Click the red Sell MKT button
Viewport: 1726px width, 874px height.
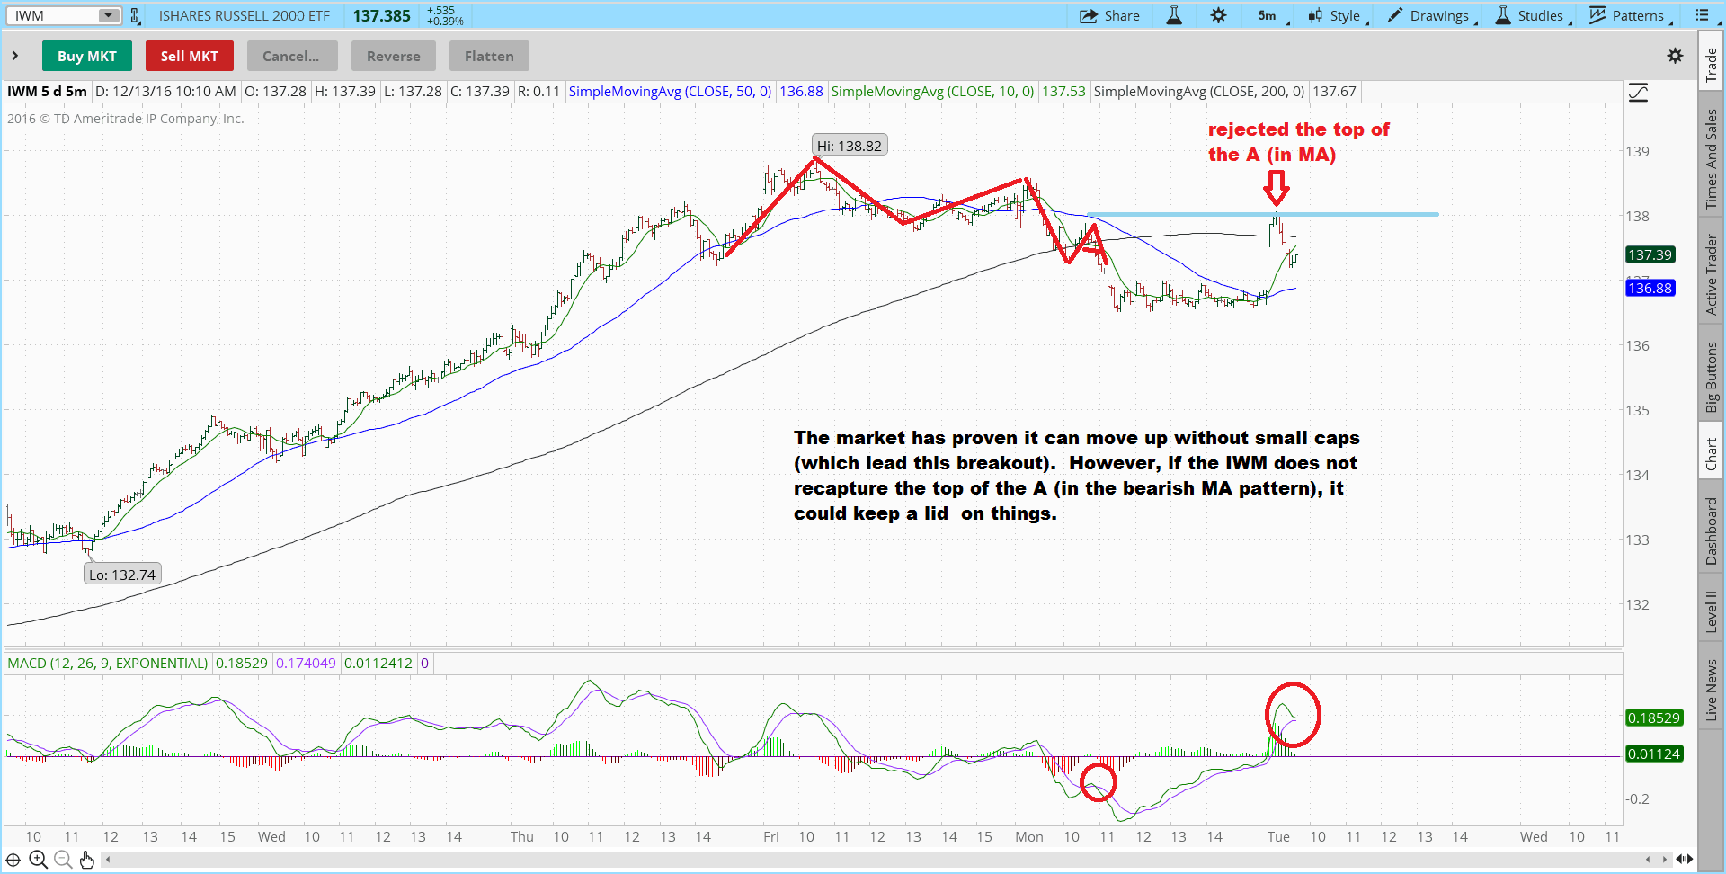pos(189,56)
